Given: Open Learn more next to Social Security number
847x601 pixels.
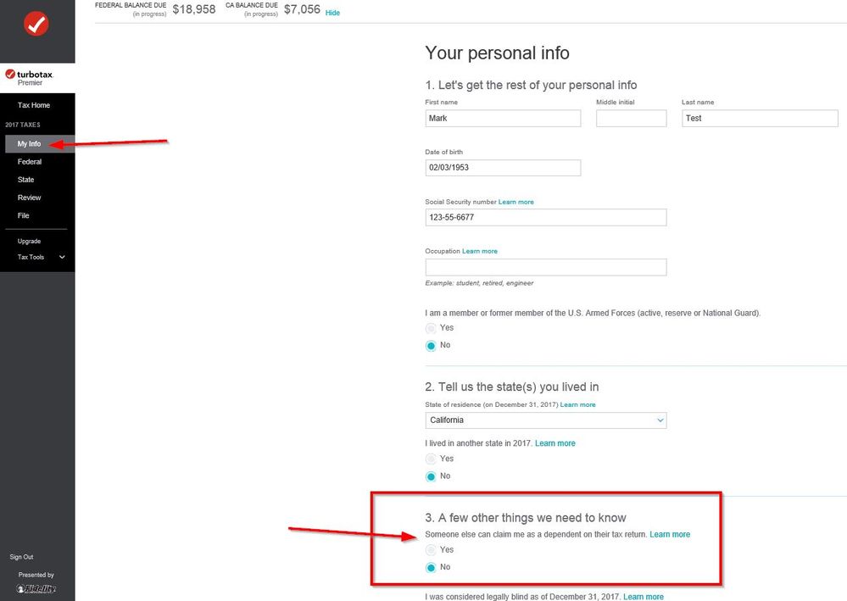Looking at the screenshot, I should (515, 202).
